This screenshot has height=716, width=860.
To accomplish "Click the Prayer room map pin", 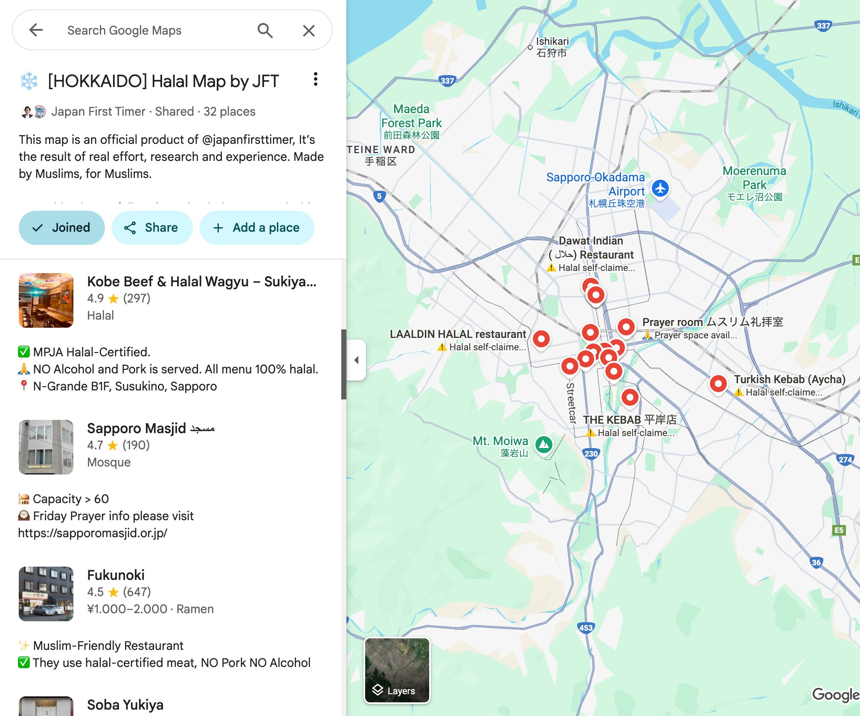I will (x=626, y=327).
